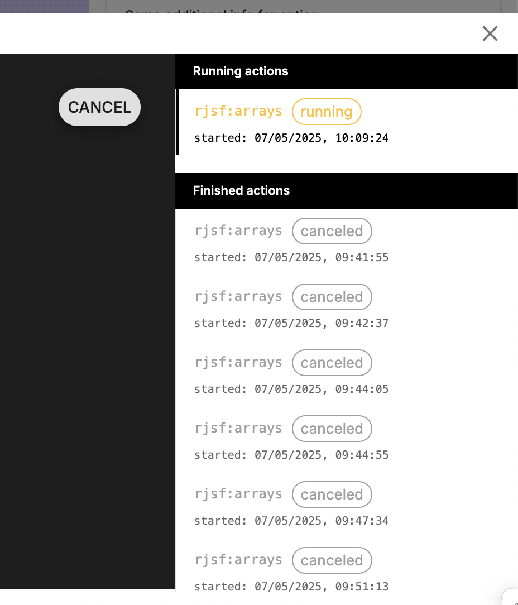The width and height of the screenshot is (518, 605).
Task: Select the rjsf:arrays entry started at 09:47:34
Action: (x=238, y=494)
